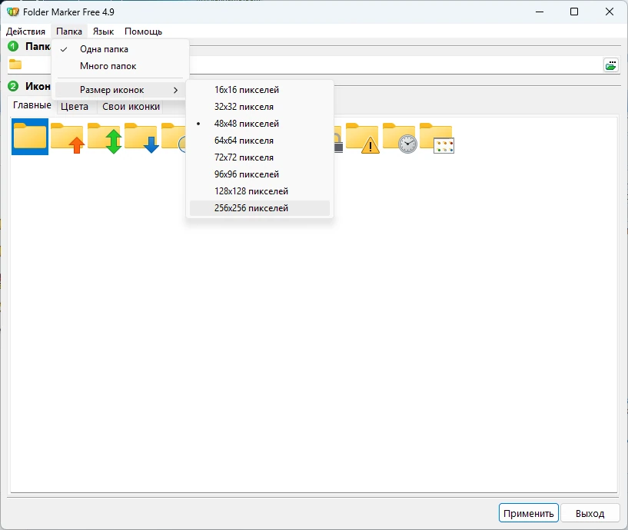Set icon size to 128x128 пикселей
The width and height of the screenshot is (628, 530).
[260, 191]
